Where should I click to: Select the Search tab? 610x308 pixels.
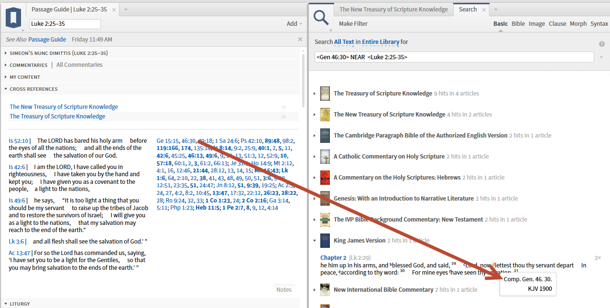coord(468,10)
